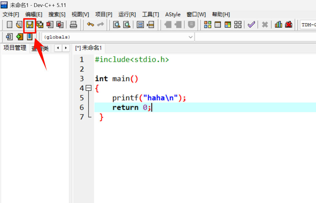Screen dimensions: 316x203
Task: Click the Open file toolbar icon
Action: click(x=19, y=25)
